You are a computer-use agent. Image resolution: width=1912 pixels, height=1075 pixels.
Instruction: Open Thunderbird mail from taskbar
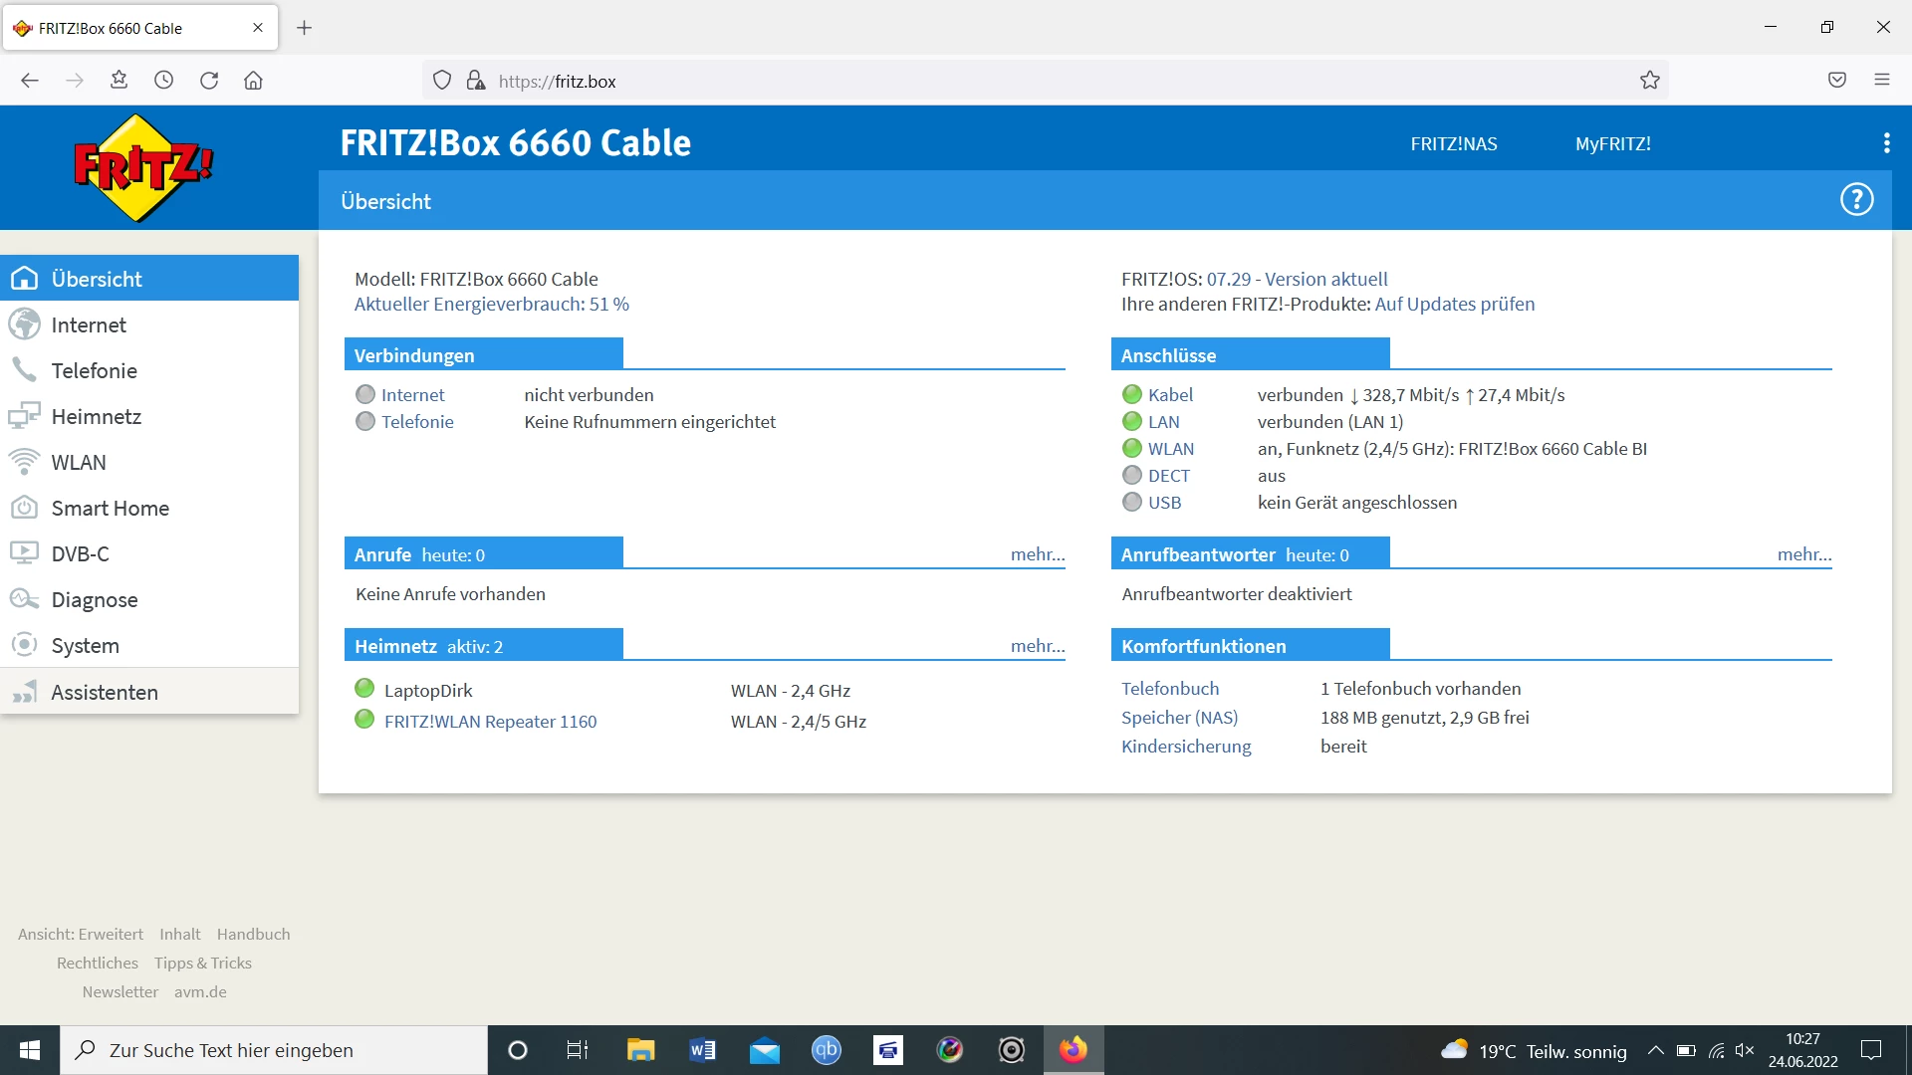[765, 1050]
